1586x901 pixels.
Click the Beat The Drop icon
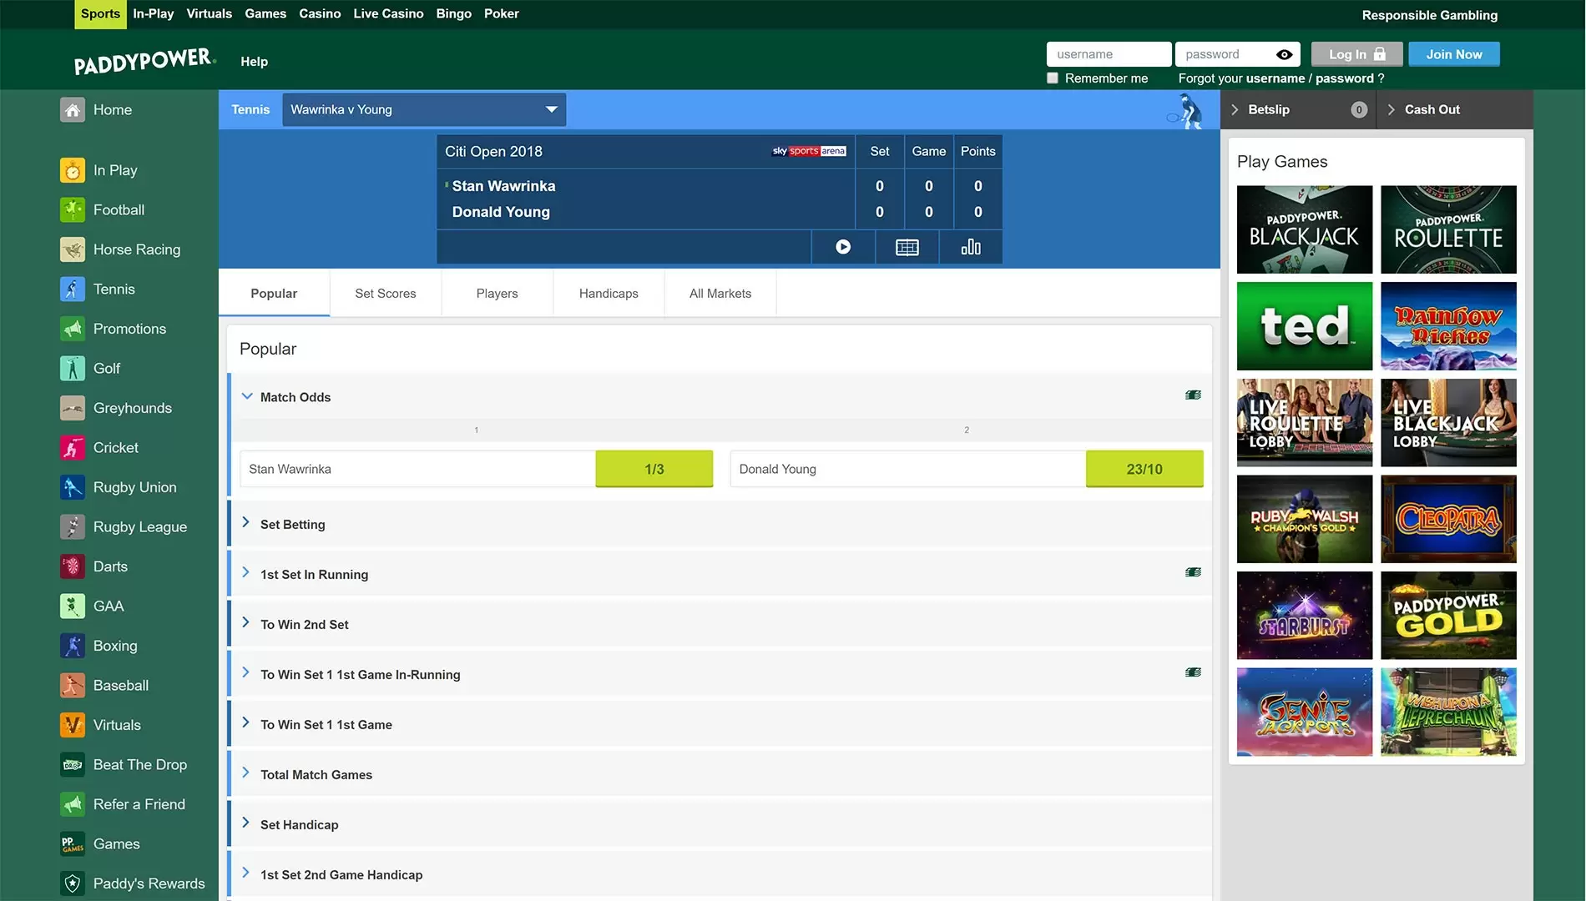(73, 765)
